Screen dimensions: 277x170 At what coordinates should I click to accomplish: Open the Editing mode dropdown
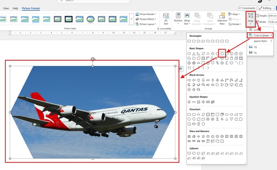pos(266,8)
